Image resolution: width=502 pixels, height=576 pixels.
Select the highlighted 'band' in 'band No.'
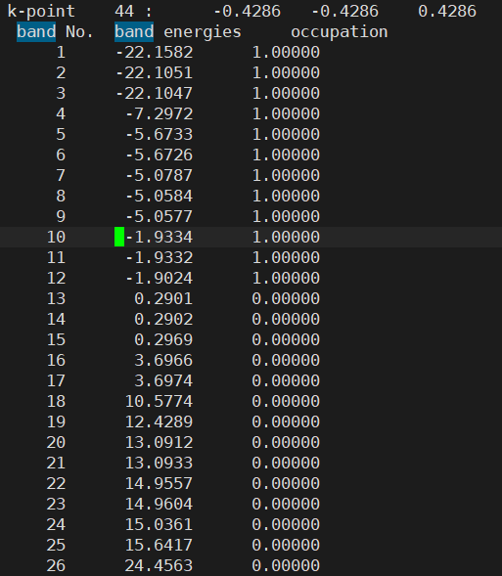(36, 31)
